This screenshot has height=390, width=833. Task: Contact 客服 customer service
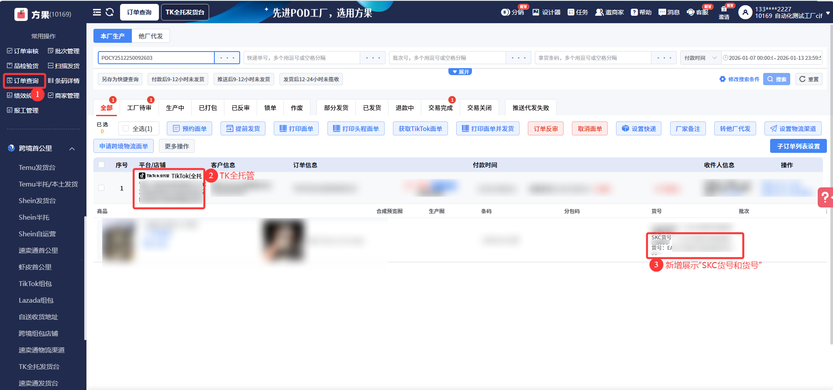pos(697,12)
